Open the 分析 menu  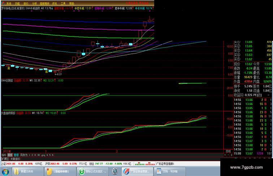point(34,3)
